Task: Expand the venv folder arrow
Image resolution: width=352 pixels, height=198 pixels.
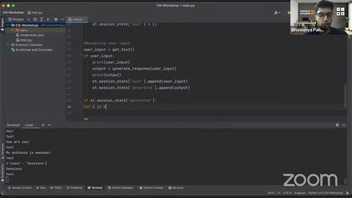Action: [12, 30]
